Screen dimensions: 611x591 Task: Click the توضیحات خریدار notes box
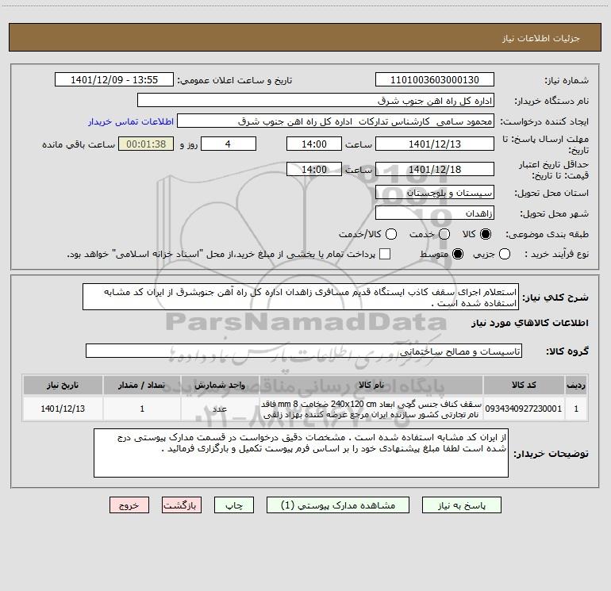tap(301, 453)
